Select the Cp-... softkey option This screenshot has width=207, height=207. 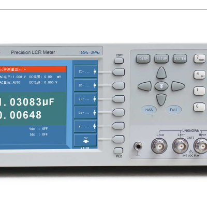click(x=85, y=71)
